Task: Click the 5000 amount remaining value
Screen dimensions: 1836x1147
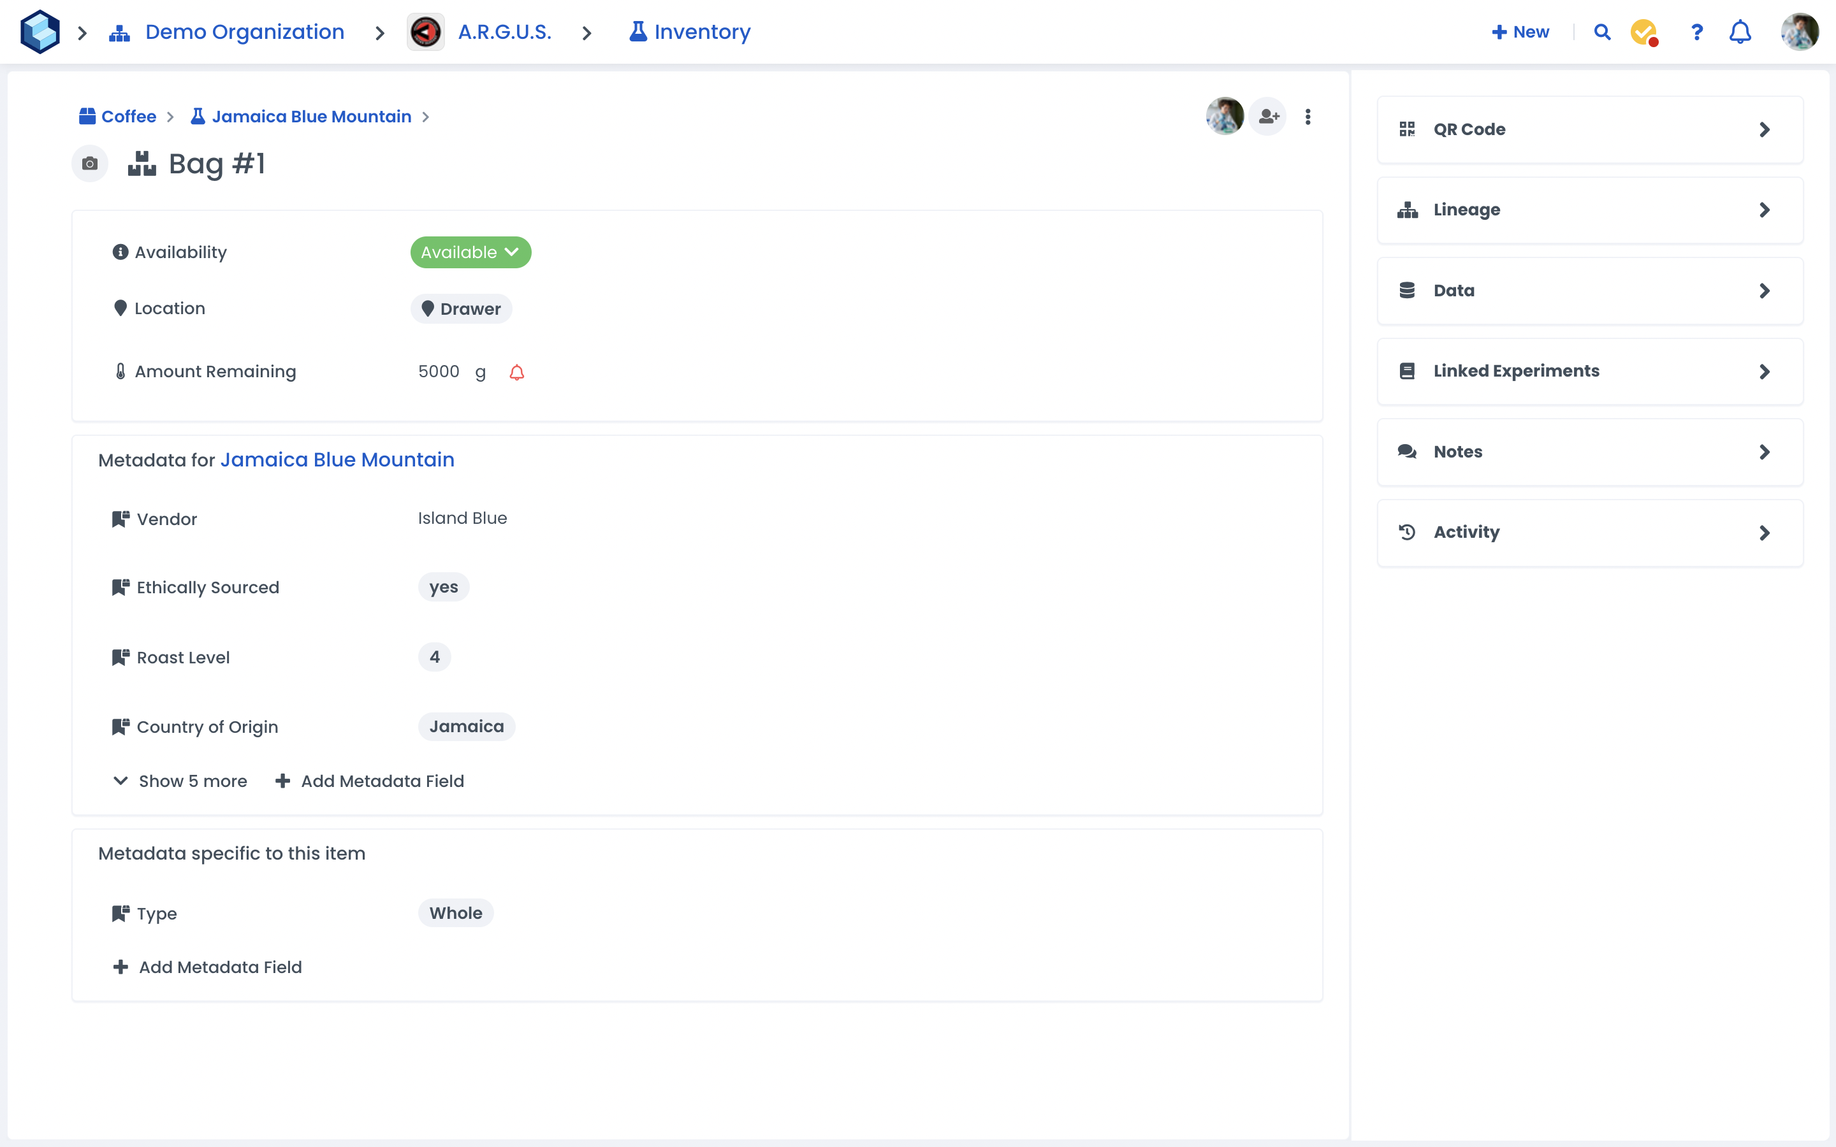Action: pyautogui.click(x=439, y=372)
